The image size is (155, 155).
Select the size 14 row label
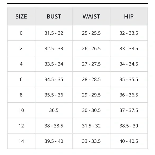pos(21,141)
